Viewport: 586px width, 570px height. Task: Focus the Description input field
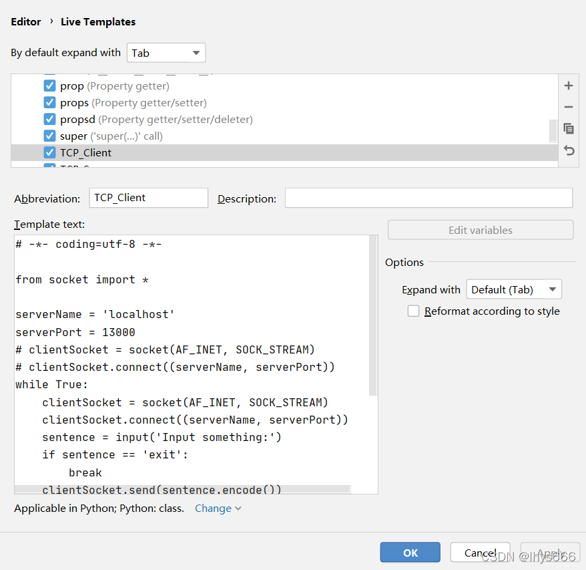click(428, 198)
